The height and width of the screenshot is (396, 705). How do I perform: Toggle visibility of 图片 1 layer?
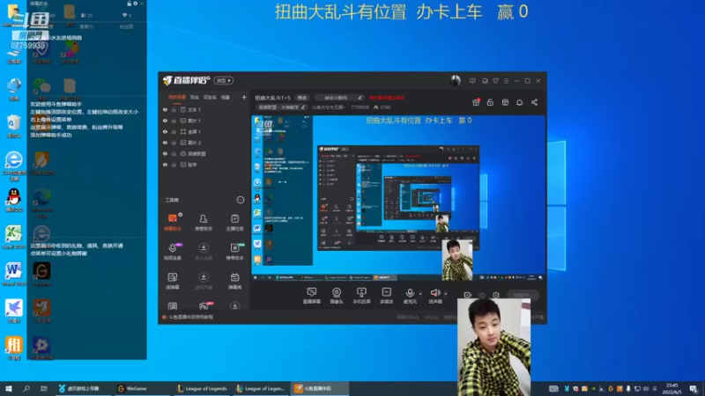click(x=165, y=121)
